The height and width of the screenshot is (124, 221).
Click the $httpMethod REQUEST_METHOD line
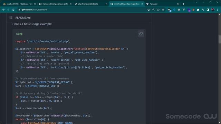coord(44,82)
